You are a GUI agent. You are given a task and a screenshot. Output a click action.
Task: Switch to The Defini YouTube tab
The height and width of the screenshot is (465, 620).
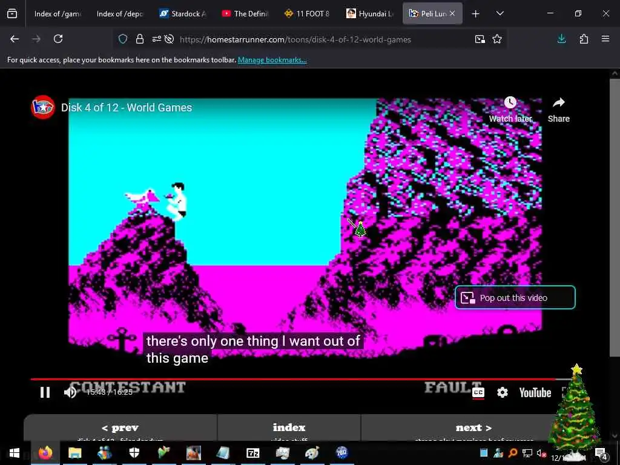[245, 14]
